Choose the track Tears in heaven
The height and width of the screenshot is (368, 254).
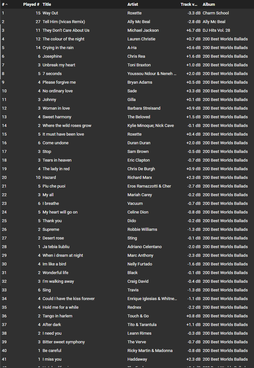[x=57, y=160]
